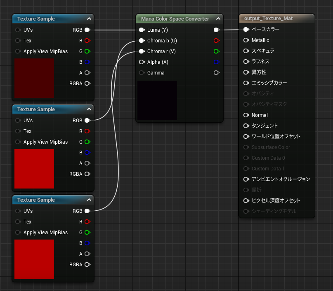
Task: Click the RGBA output pin on the top Texture Sample
Action: [87, 84]
